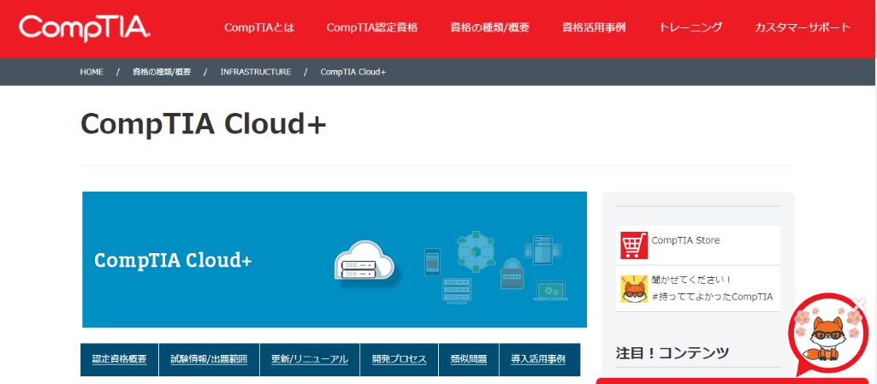
Task: Open the CompTIAとは menu
Action: tap(259, 27)
